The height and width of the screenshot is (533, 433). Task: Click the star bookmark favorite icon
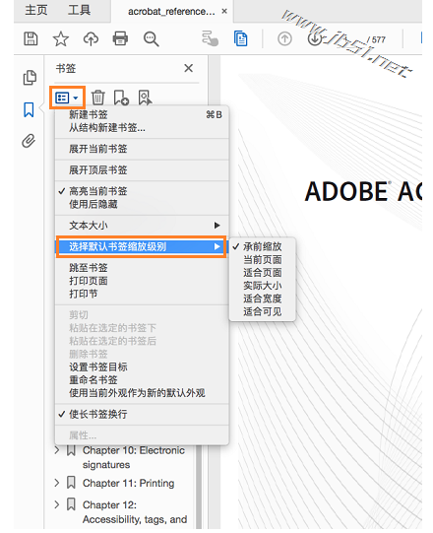pos(61,38)
